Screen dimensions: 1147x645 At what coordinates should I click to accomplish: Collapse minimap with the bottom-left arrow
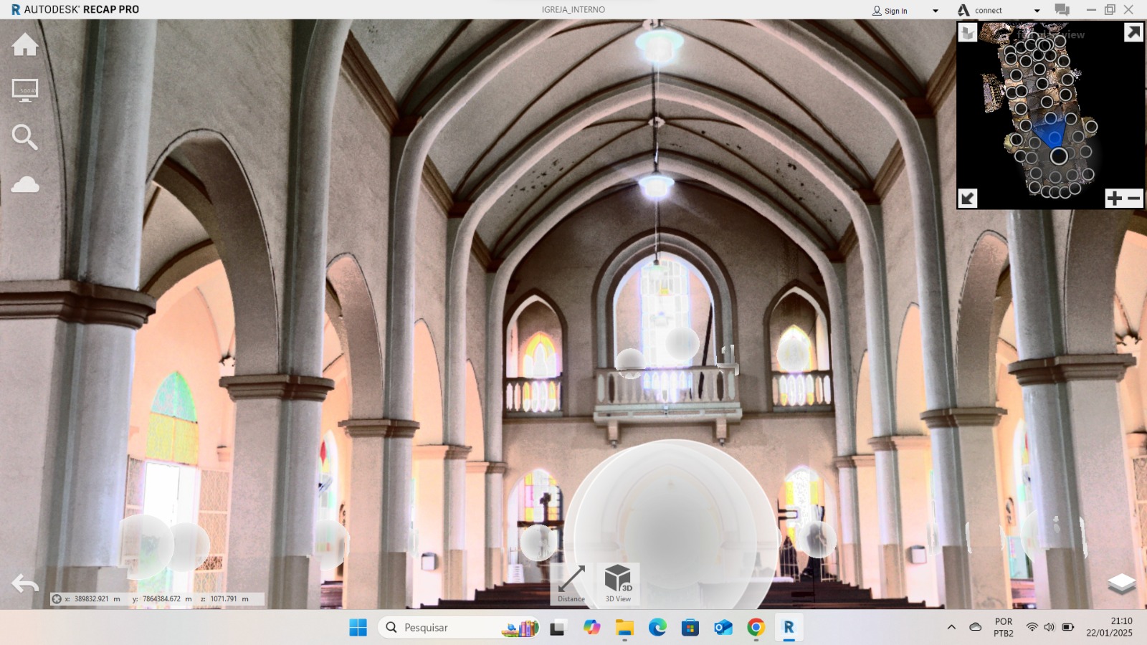[968, 199]
